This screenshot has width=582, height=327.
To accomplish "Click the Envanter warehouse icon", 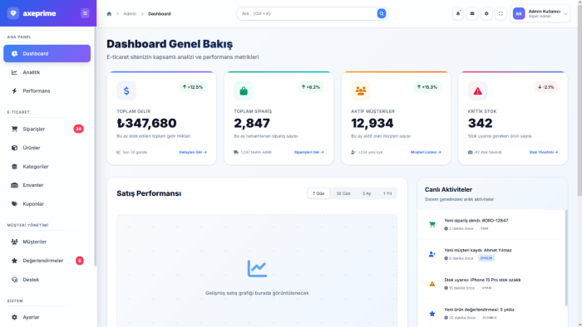I will coord(14,185).
